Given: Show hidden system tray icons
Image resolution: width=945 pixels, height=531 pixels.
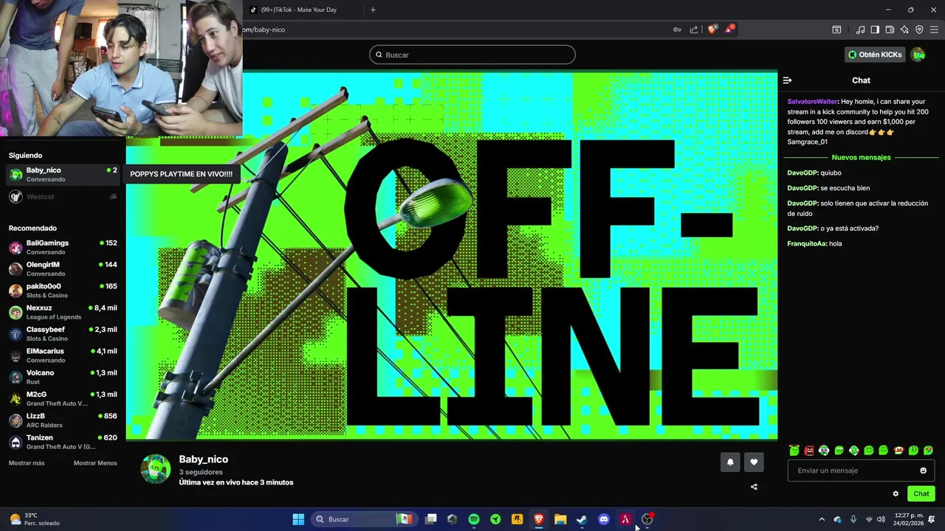Looking at the screenshot, I should (822, 519).
